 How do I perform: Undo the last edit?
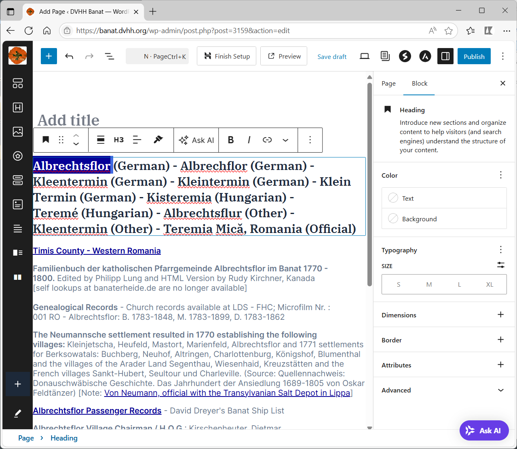[x=69, y=56]
